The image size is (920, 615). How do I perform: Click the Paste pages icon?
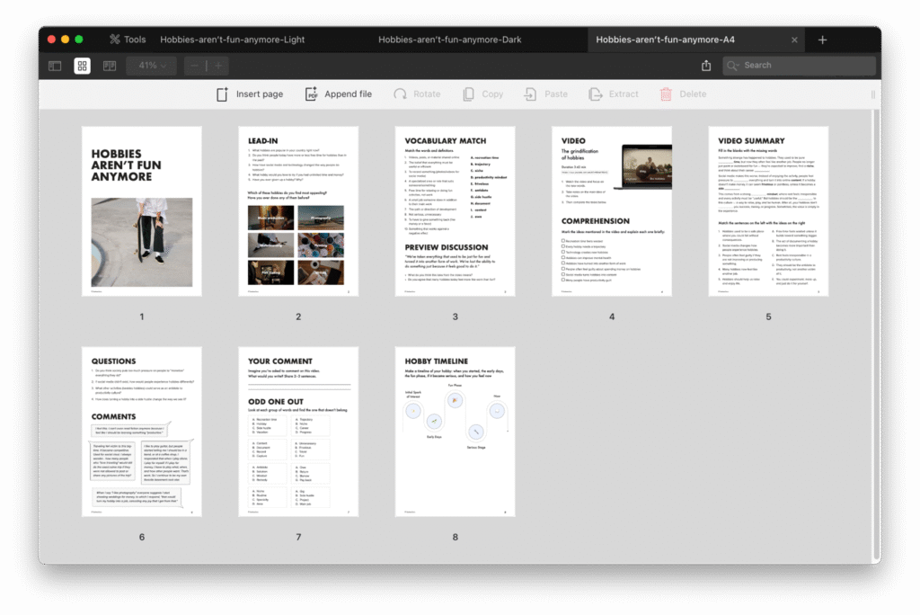(x=531, y=94)
